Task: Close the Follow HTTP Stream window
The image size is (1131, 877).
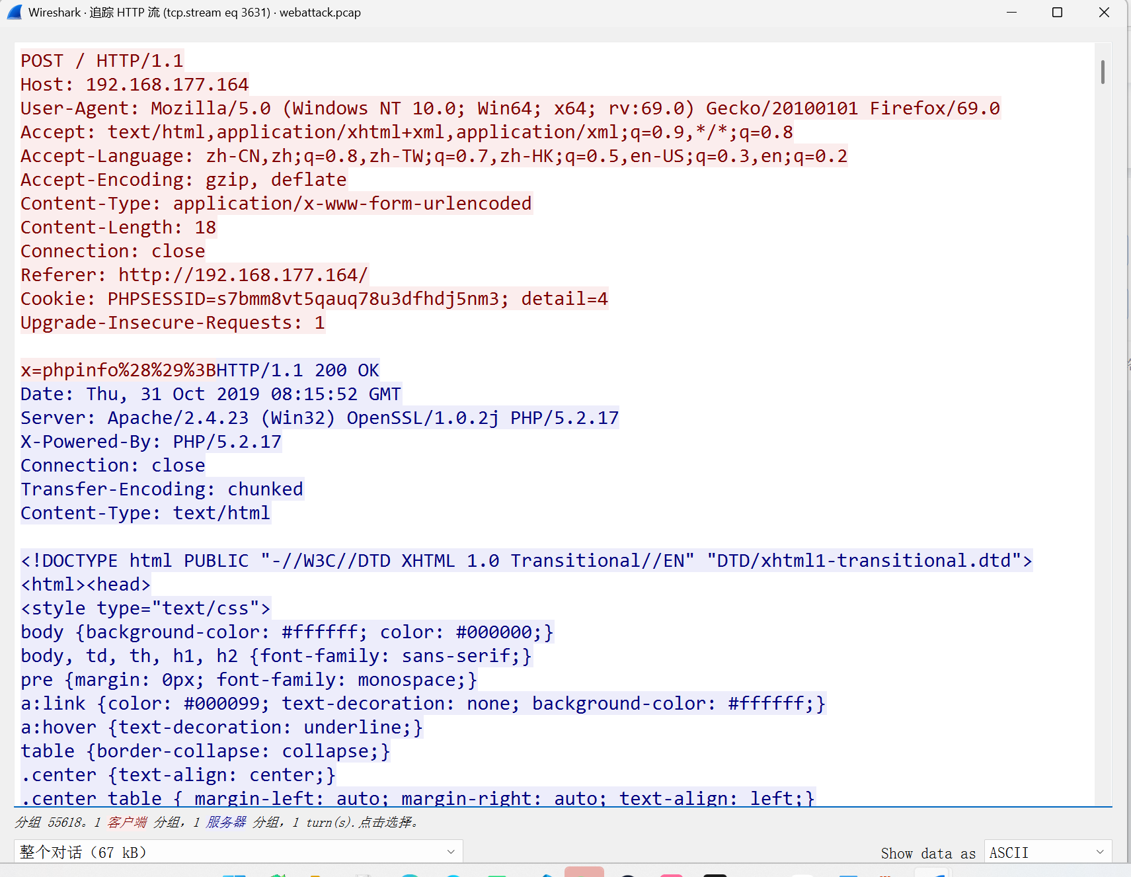Action: pyautogui.click(x=1104, y=13)
